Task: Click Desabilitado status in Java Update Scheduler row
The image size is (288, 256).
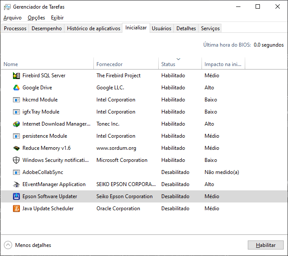Action: 175,209
